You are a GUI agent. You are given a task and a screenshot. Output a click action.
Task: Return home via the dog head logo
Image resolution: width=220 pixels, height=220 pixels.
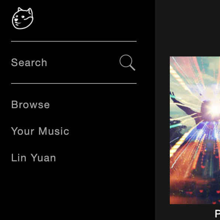(23, 18)
